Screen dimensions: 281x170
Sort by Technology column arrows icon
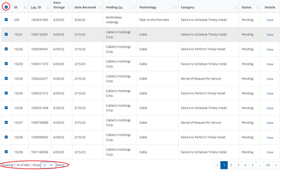pos(175,7)
